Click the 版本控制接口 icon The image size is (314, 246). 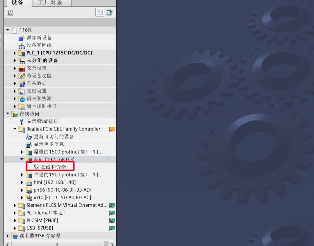pyautogui.click(x=22, y=106)
